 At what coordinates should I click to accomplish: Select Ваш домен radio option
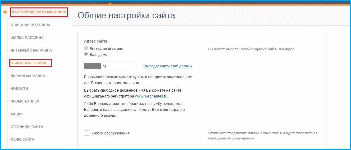86,54
